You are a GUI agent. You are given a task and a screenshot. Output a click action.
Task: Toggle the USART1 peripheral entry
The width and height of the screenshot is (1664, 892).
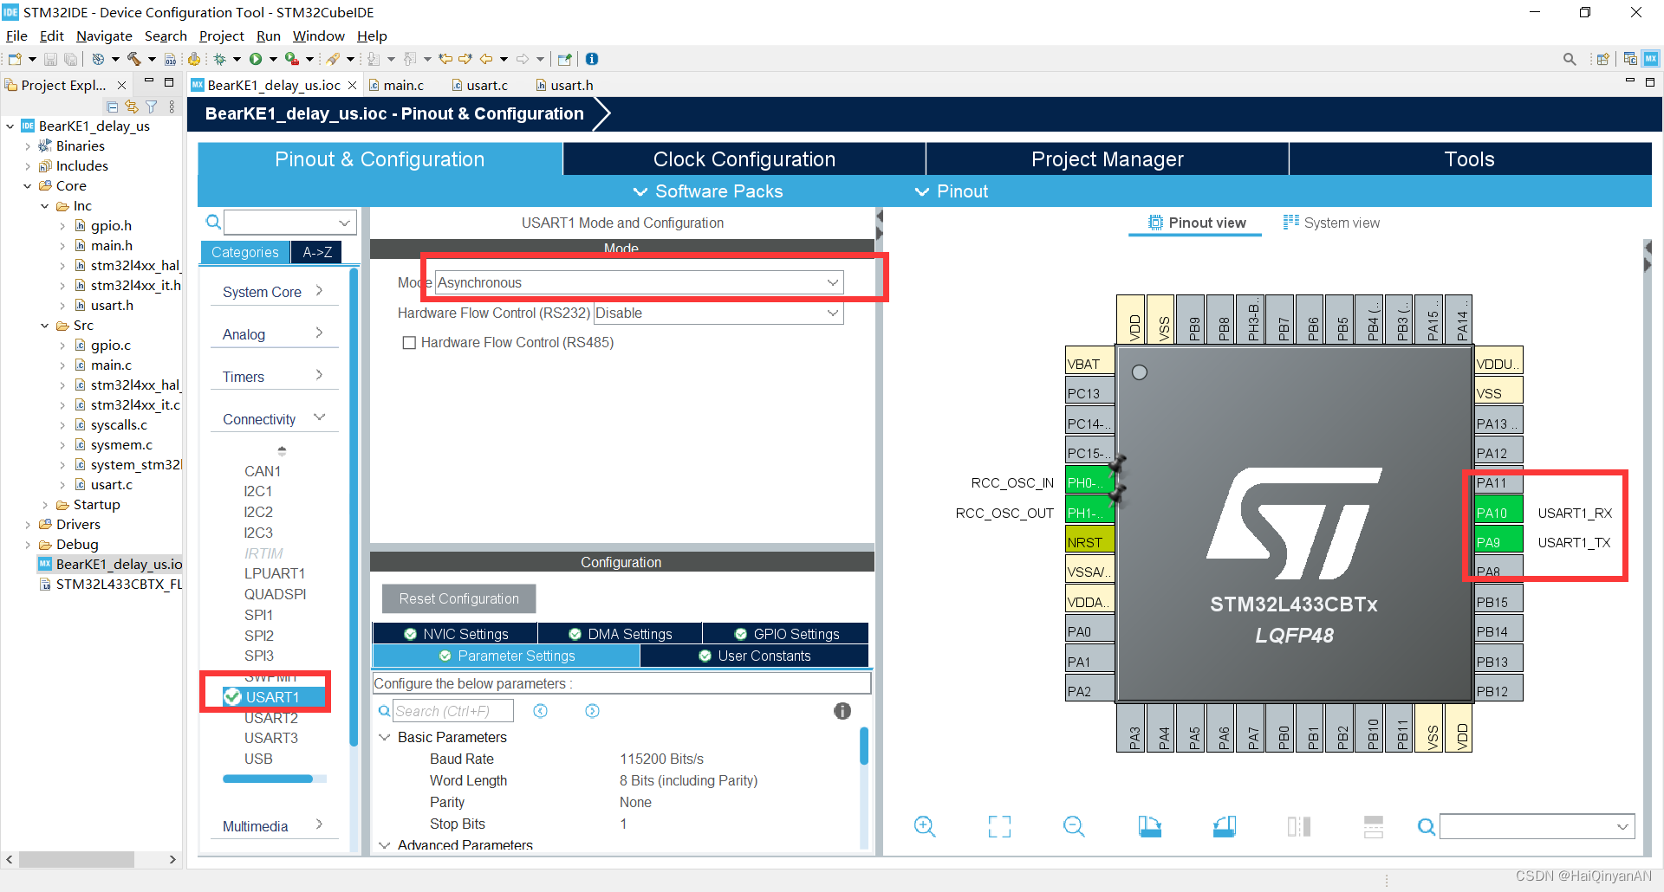point(272,697)
